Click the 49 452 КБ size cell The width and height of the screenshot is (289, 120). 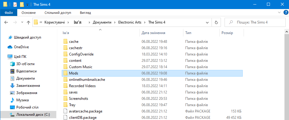point(234,117)
